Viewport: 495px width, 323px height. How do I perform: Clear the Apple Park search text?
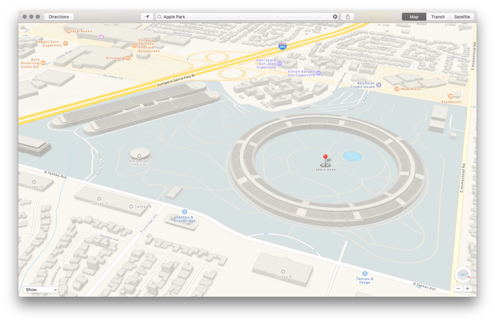pos(335,17)
